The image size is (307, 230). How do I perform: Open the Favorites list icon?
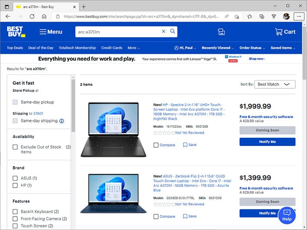pos(250,16)
